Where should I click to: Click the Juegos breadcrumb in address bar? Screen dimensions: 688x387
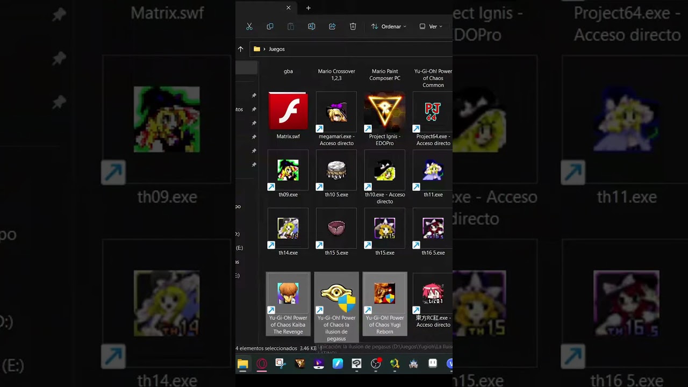tap(277, 49)
